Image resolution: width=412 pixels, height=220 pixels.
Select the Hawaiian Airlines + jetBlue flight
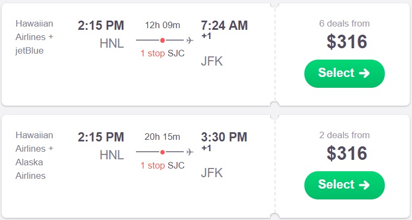pos(344,73)
